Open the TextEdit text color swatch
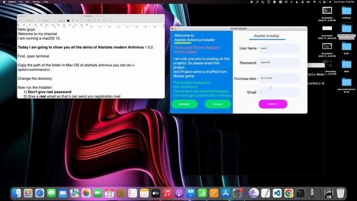 point(68,21)
